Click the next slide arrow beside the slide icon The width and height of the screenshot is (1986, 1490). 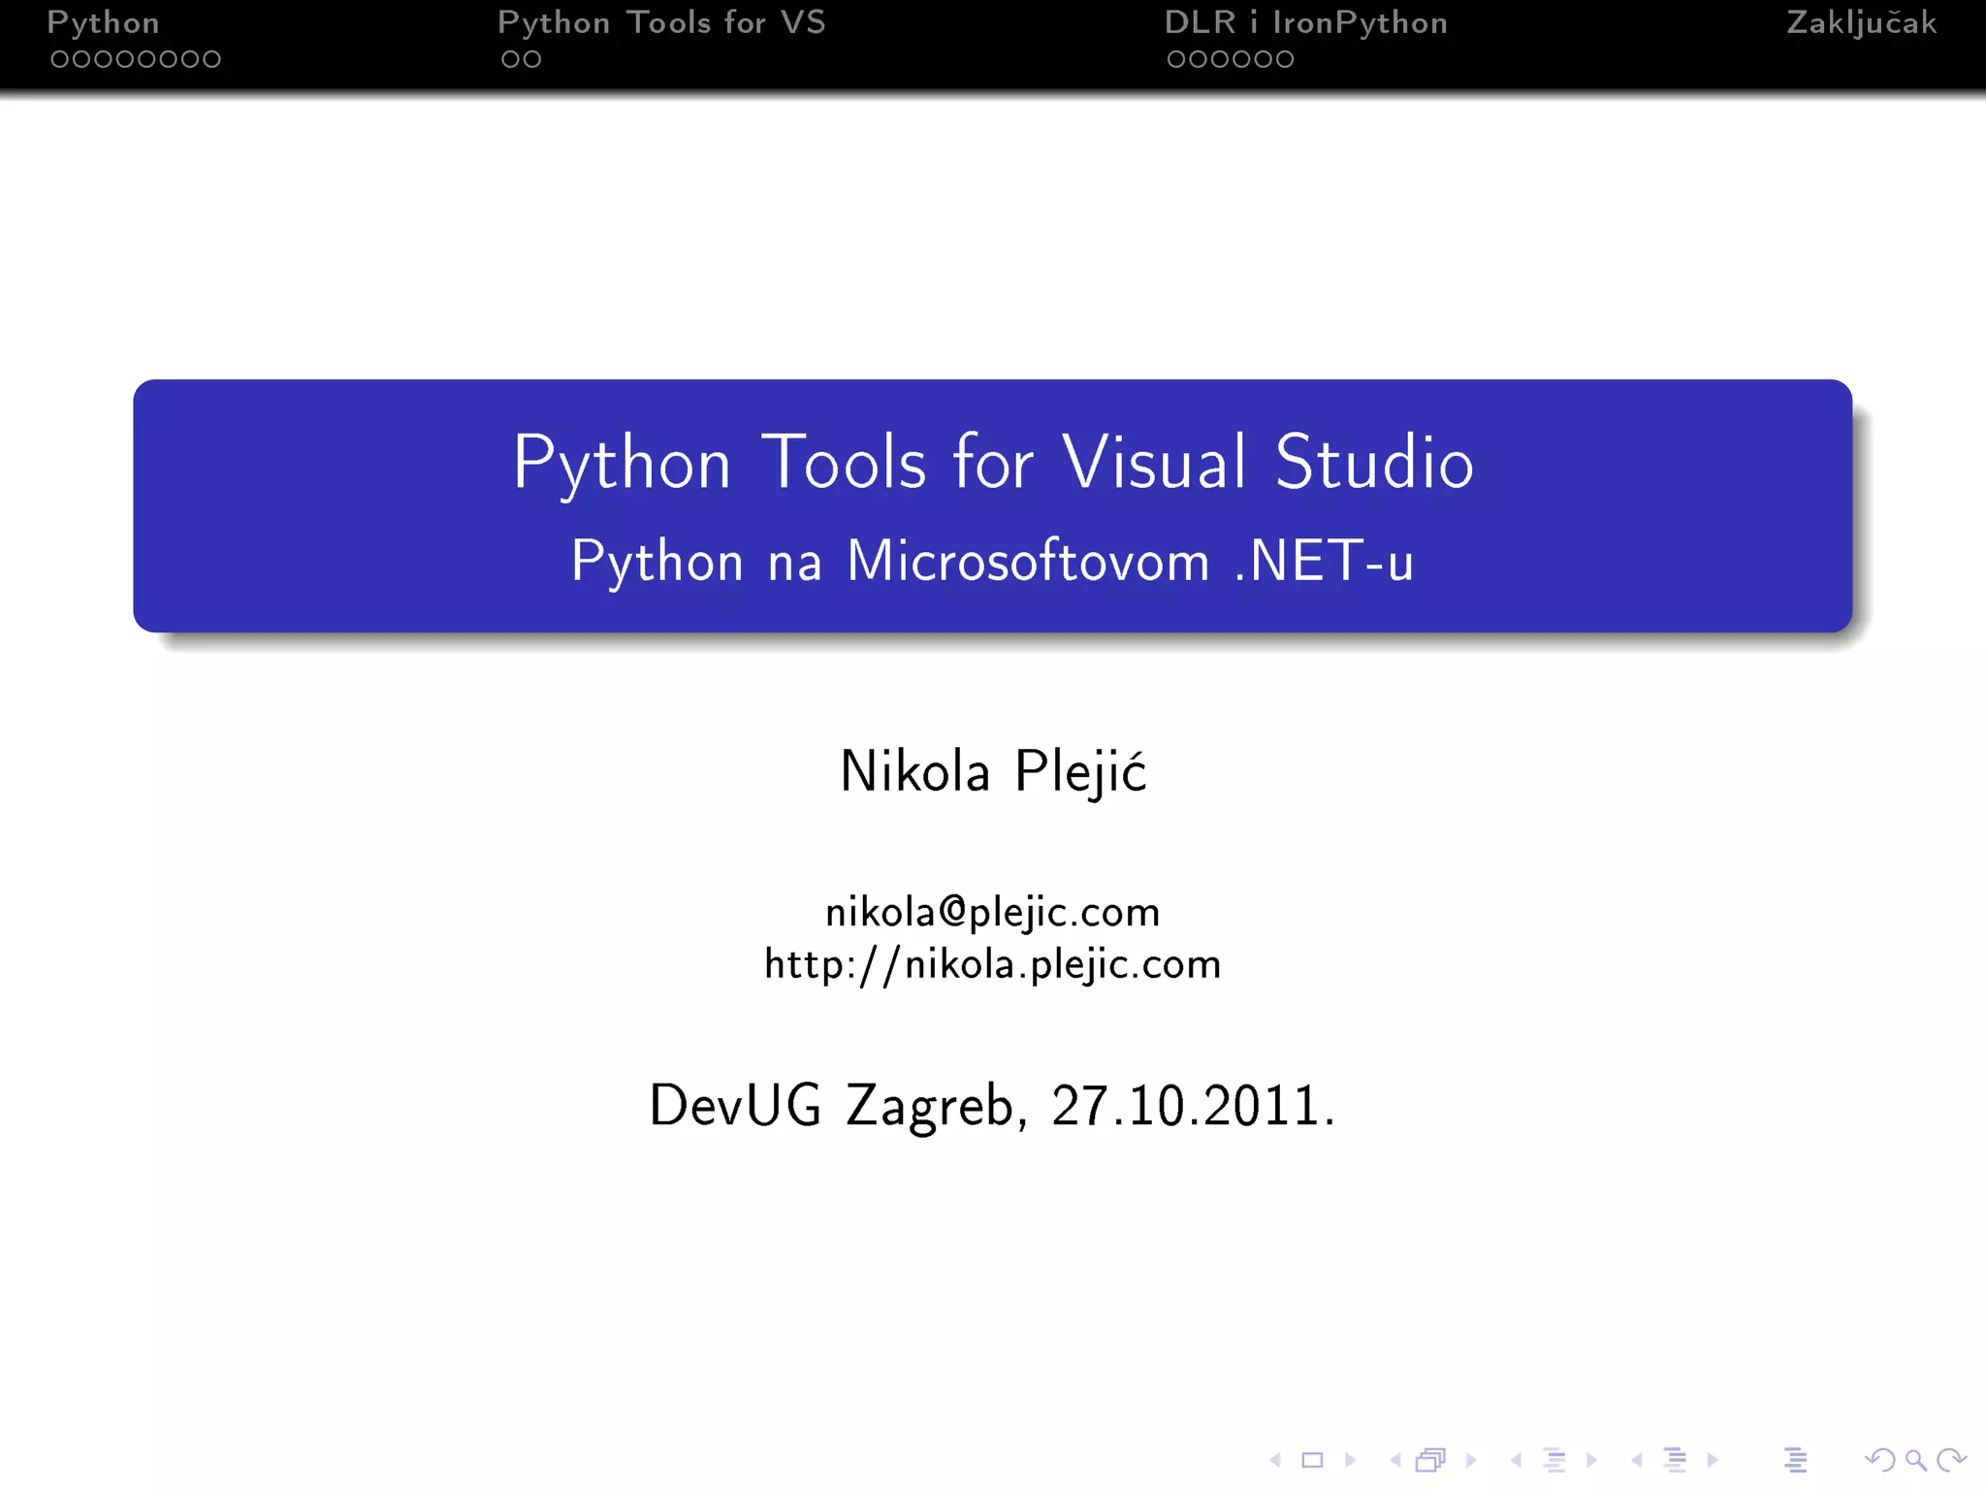1350,1460
